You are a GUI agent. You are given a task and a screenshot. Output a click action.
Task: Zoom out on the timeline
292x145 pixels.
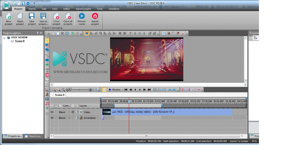[59, 90]
